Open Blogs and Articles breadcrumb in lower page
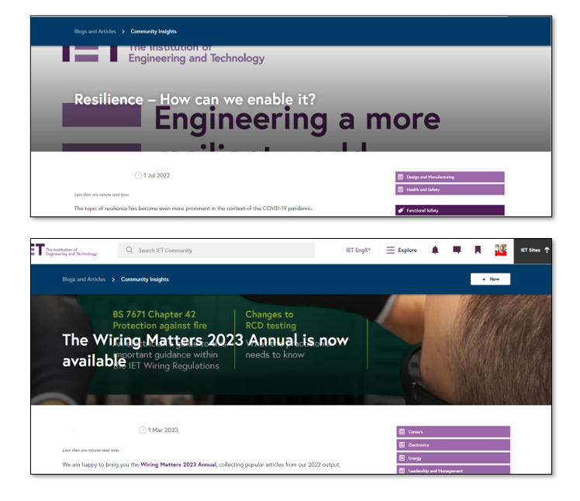 point(84,279)
